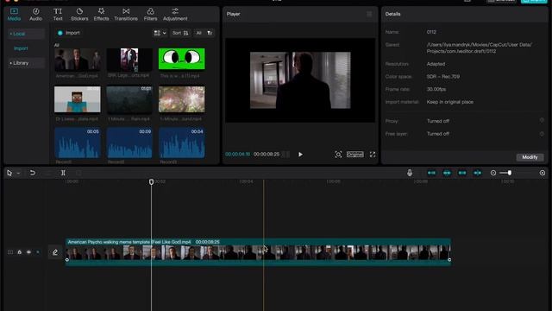Click the info icon beside Proxy
Screen dimensions: 552x311
point(542,121)
